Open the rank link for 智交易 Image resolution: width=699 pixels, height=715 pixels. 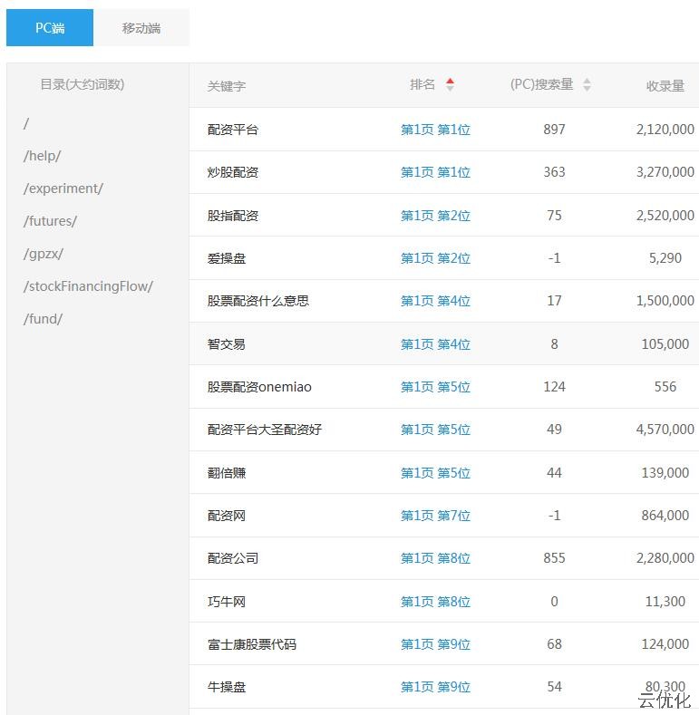point(435,343)
